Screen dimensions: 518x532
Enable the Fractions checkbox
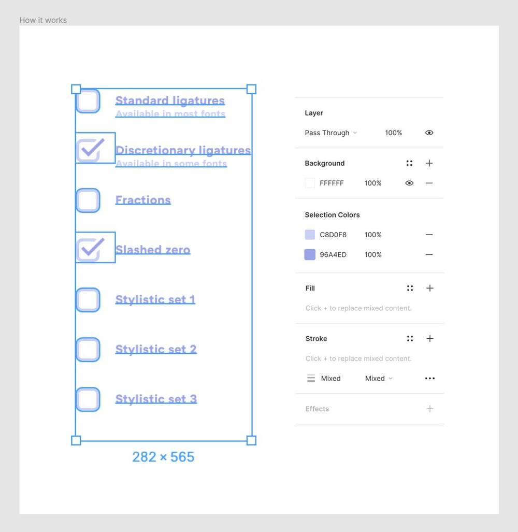coord(88,200)
